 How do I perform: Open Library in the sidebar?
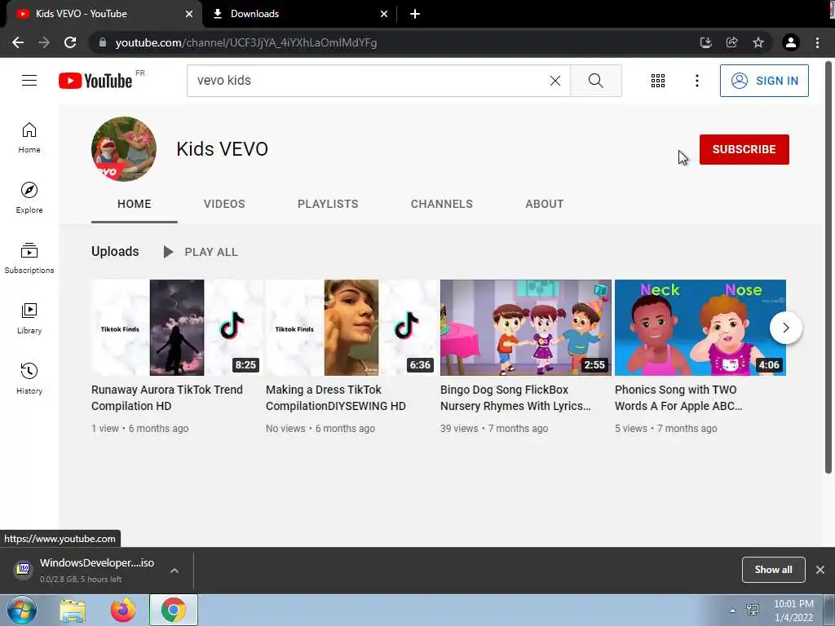[29, 319]
